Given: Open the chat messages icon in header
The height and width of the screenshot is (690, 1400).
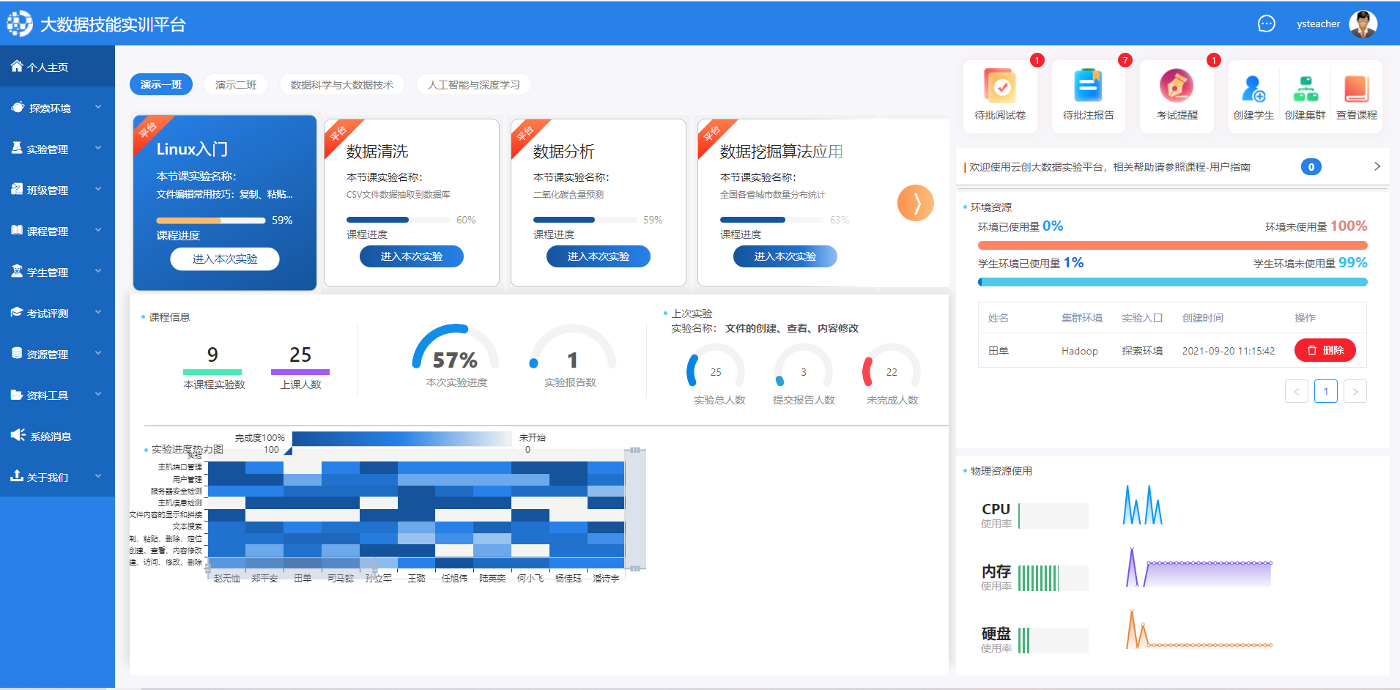Looking at the screenshot, I should (1266, 24).
